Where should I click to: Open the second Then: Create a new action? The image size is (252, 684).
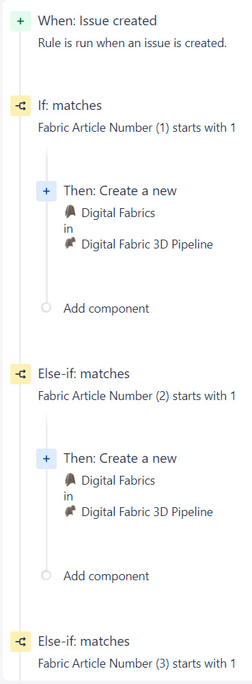click(x=120, y=459)
